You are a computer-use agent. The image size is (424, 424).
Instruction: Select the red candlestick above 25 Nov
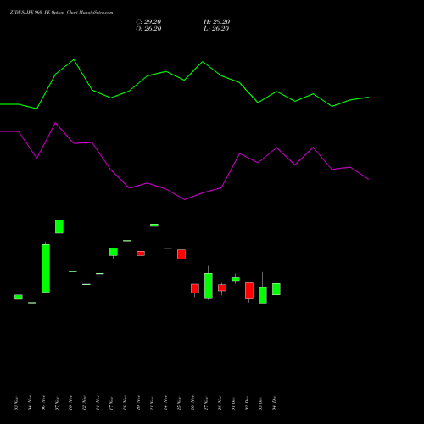pos(181,254)
